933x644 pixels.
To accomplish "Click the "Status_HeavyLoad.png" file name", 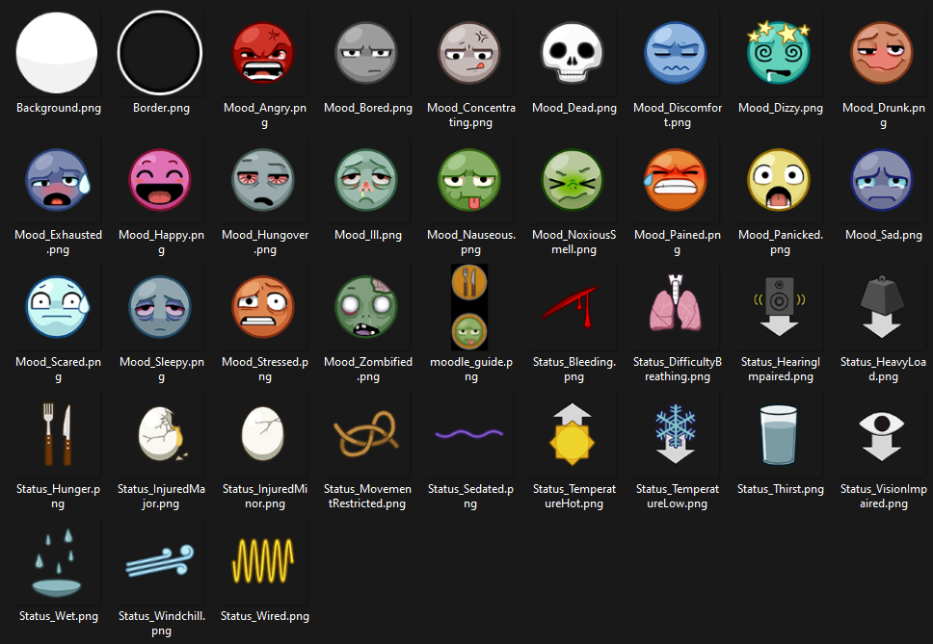I will (x=884, y=369).
